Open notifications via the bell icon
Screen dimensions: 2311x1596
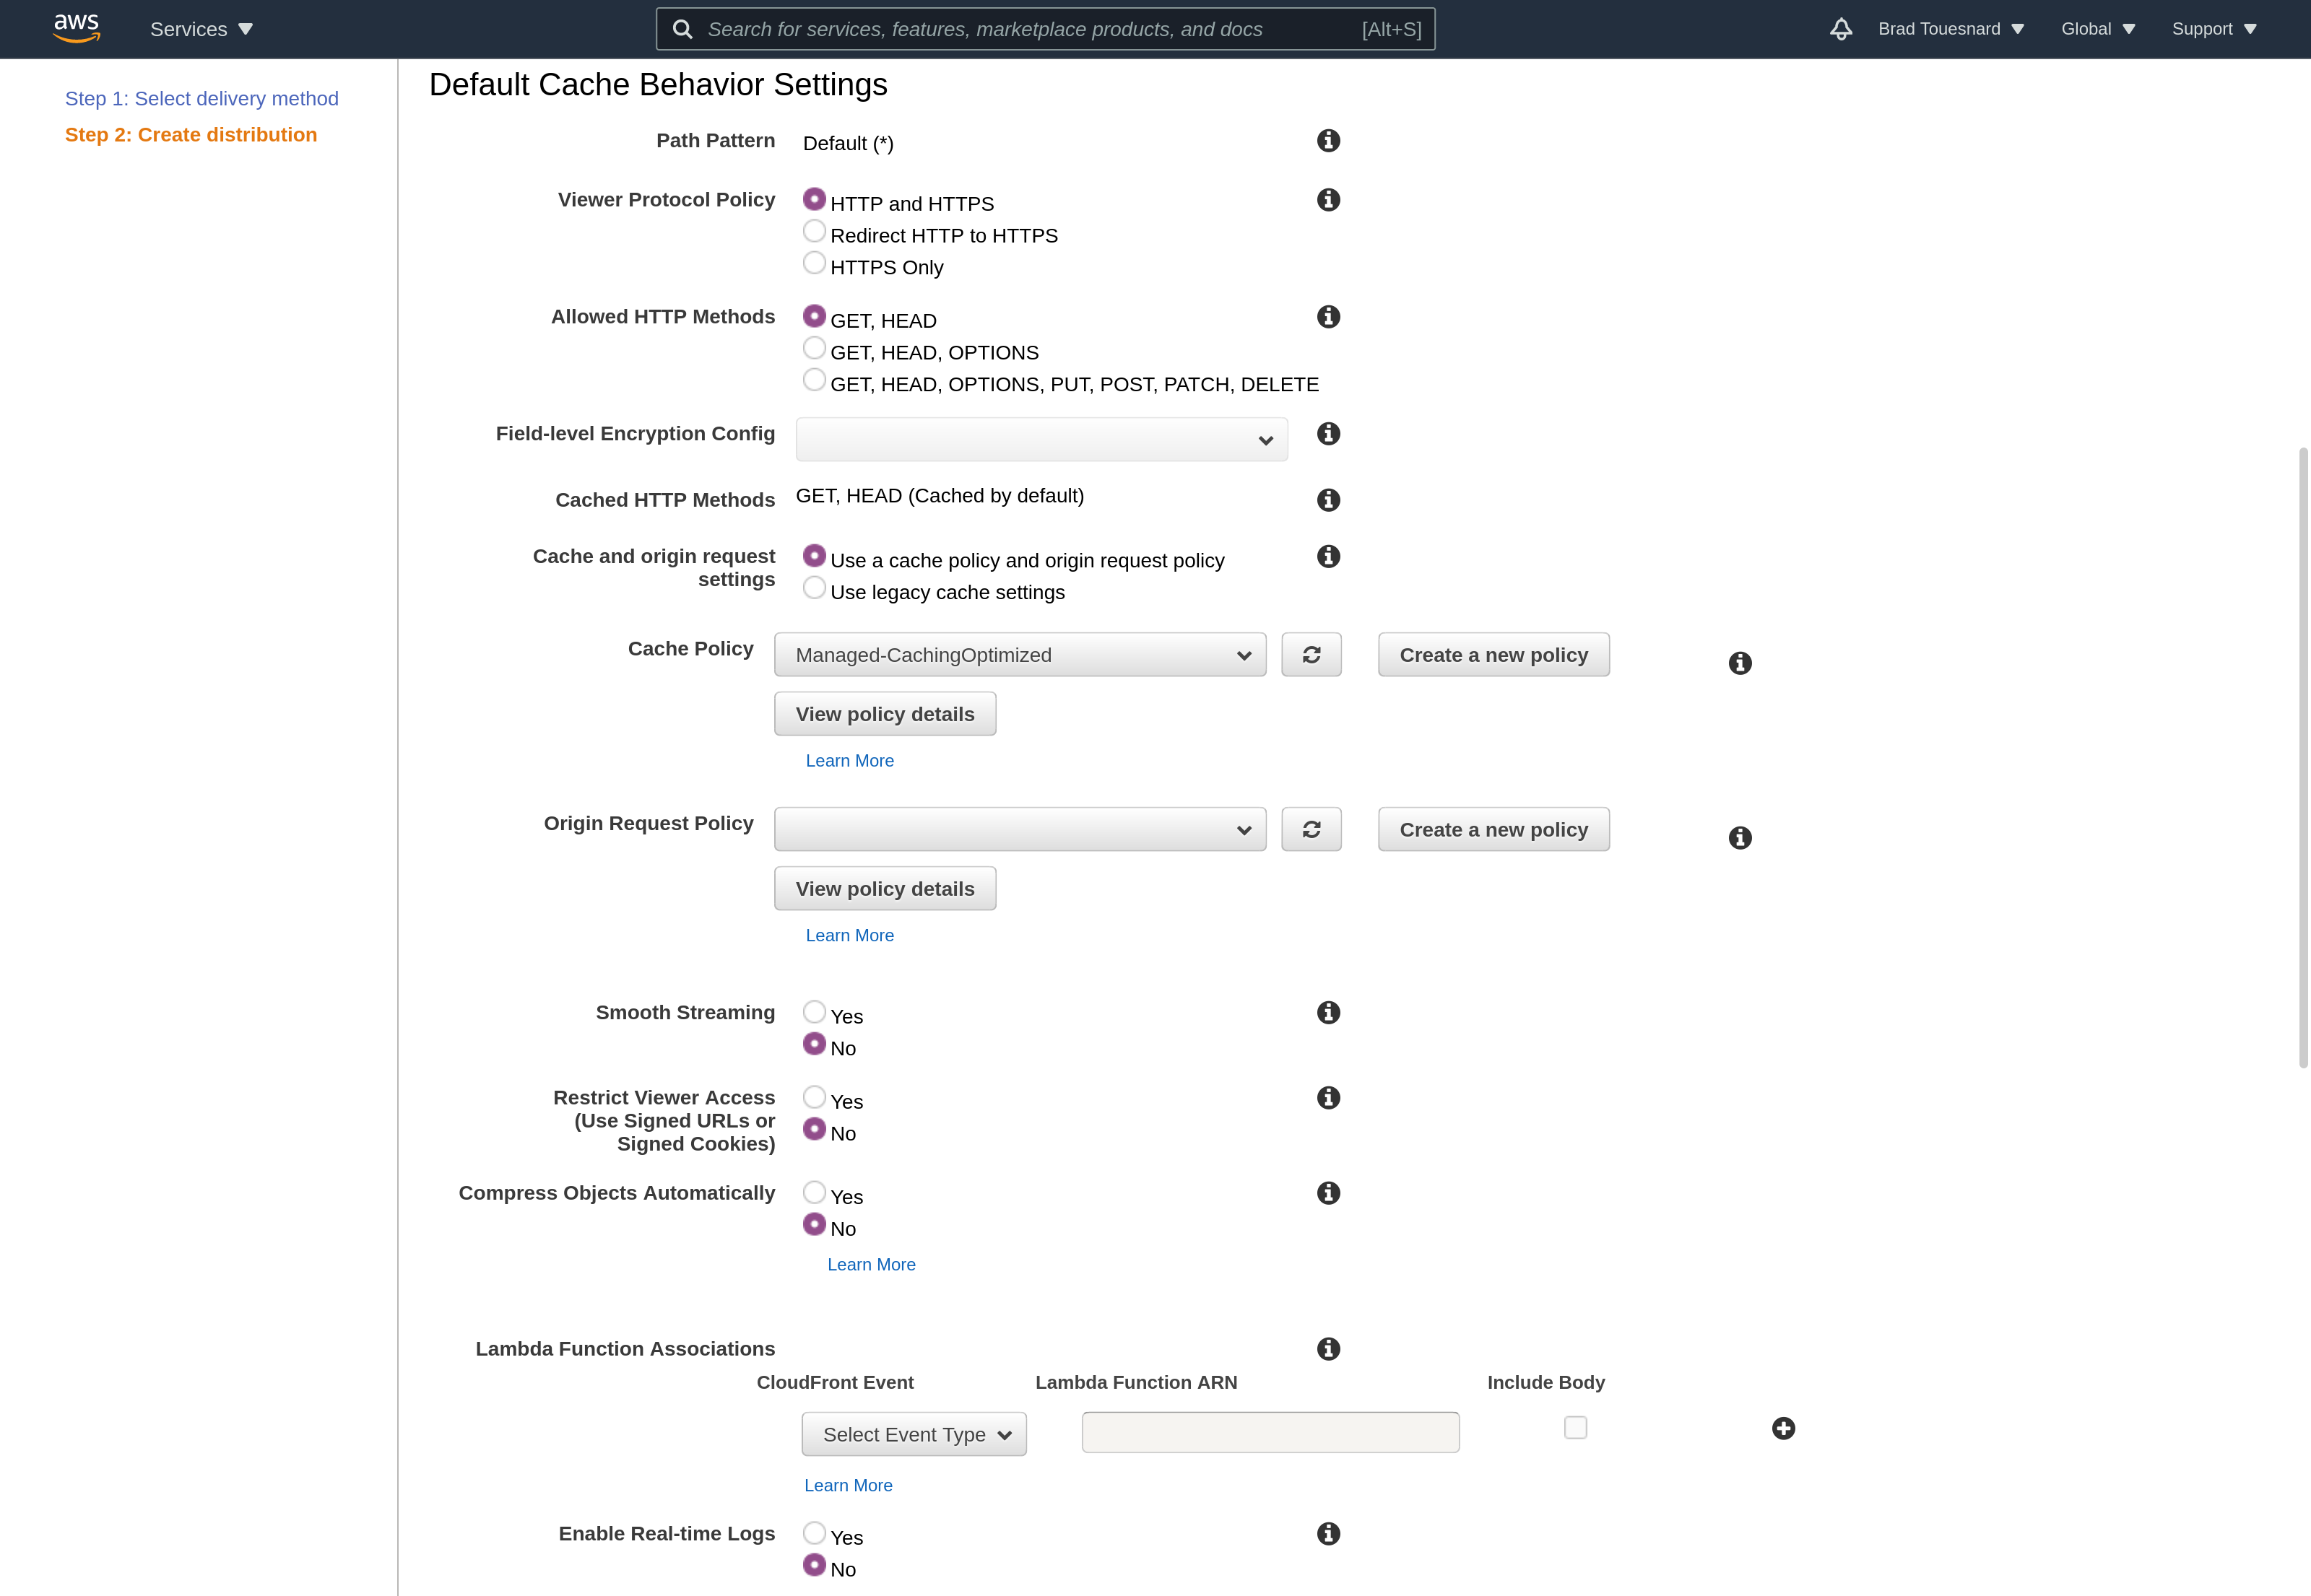pyautogui.click(x=1841, y=29)
